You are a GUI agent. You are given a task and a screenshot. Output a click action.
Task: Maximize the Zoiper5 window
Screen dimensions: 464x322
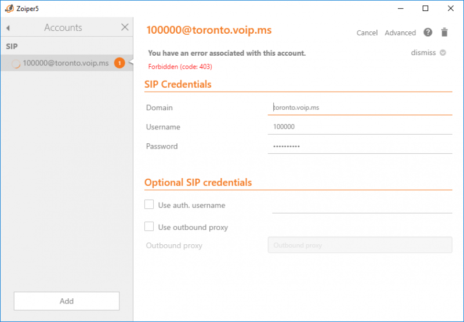(425, 8)
